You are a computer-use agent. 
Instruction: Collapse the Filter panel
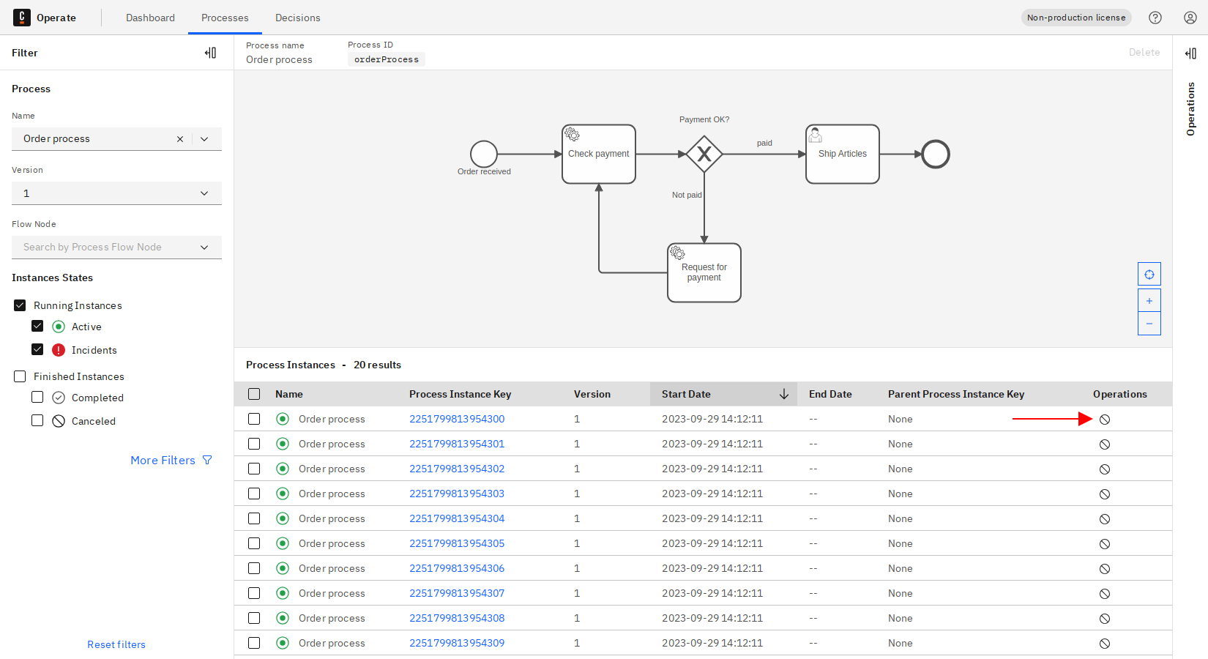(211, 52)
